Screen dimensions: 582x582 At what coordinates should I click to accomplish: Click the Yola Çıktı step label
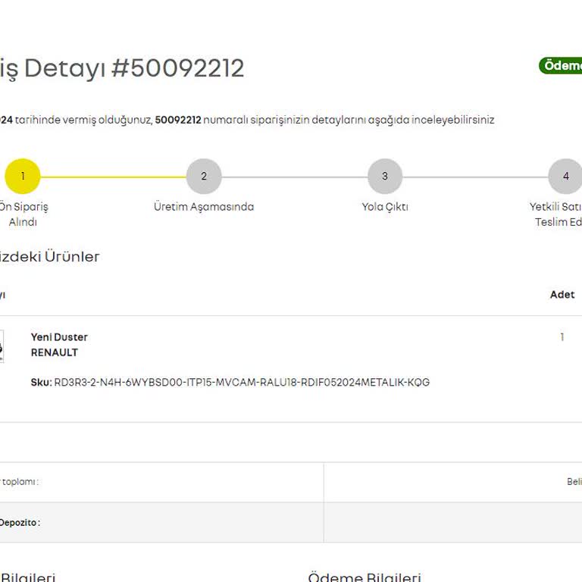click(x=384, y=207)
